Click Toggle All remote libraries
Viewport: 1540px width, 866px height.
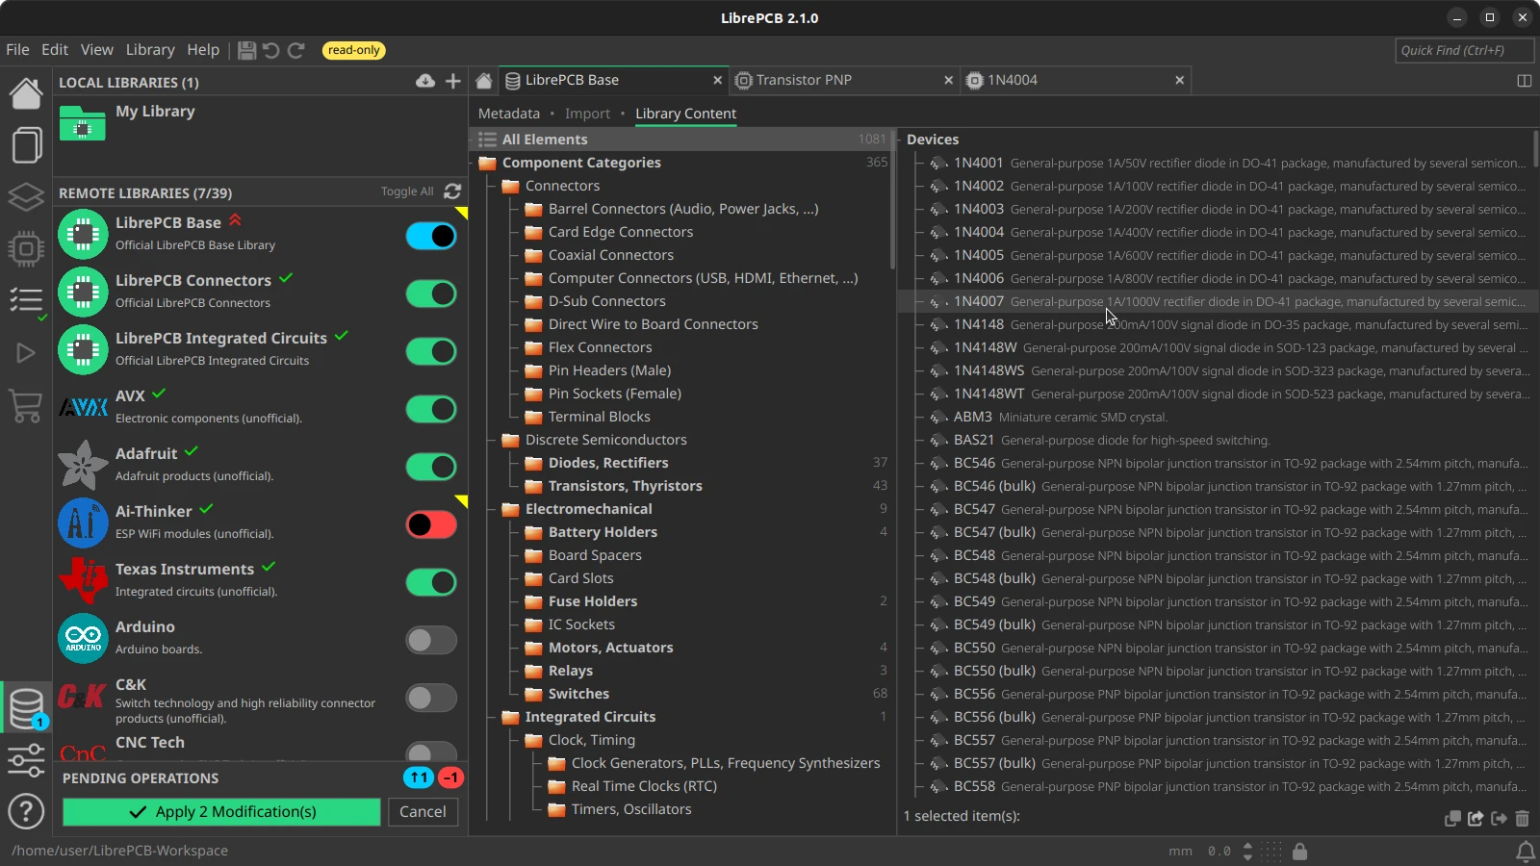pyautogui.click(x=406, y=191)
